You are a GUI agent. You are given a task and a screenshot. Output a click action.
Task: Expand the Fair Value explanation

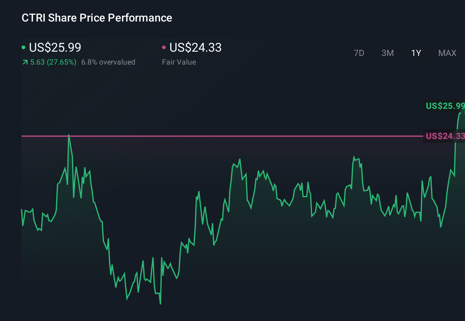179,62
